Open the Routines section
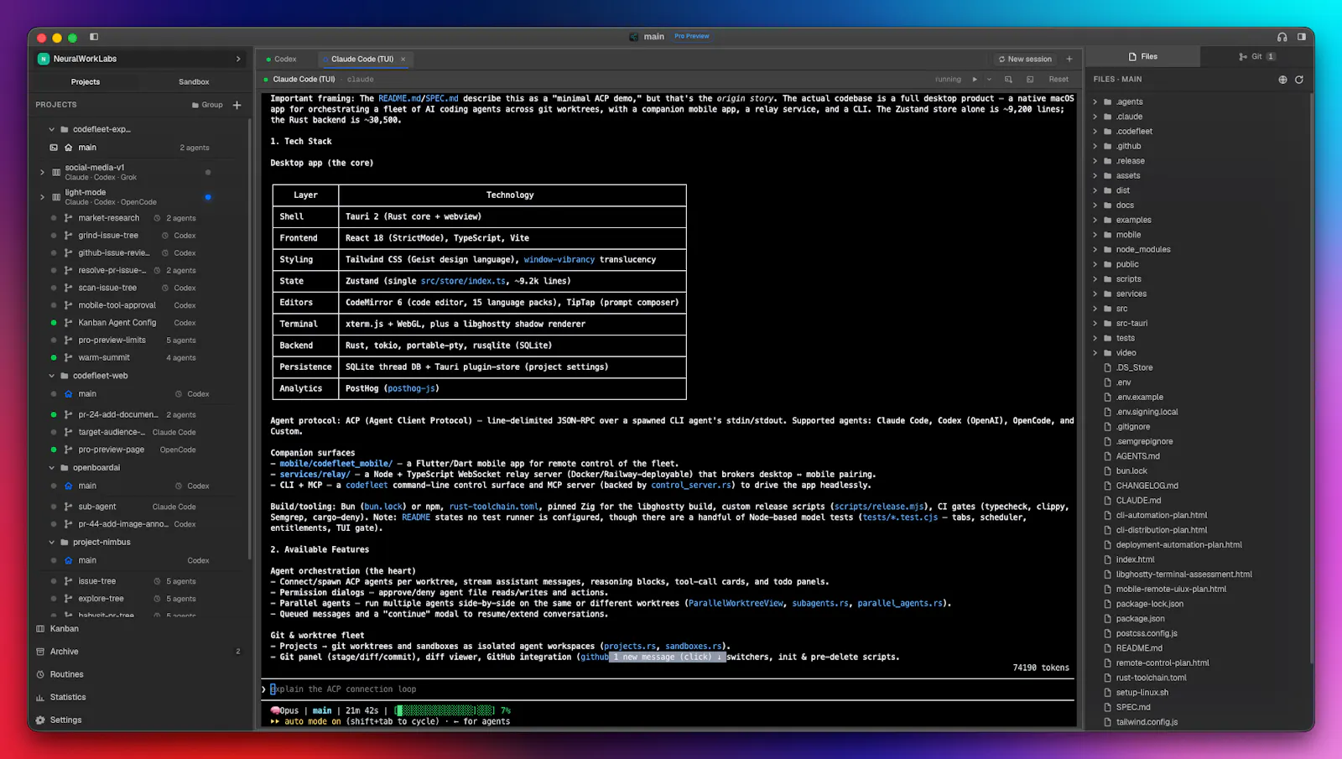 (x=66, y=674)
